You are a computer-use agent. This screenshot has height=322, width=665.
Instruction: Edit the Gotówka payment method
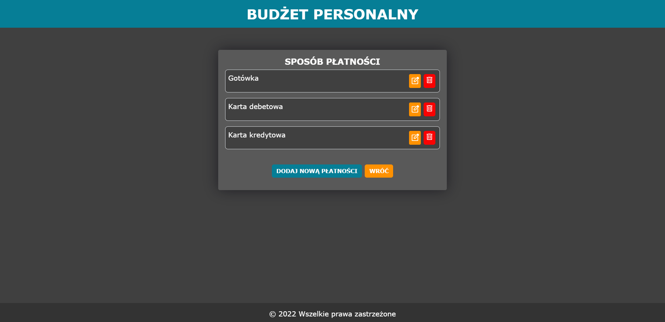point(415,81)
